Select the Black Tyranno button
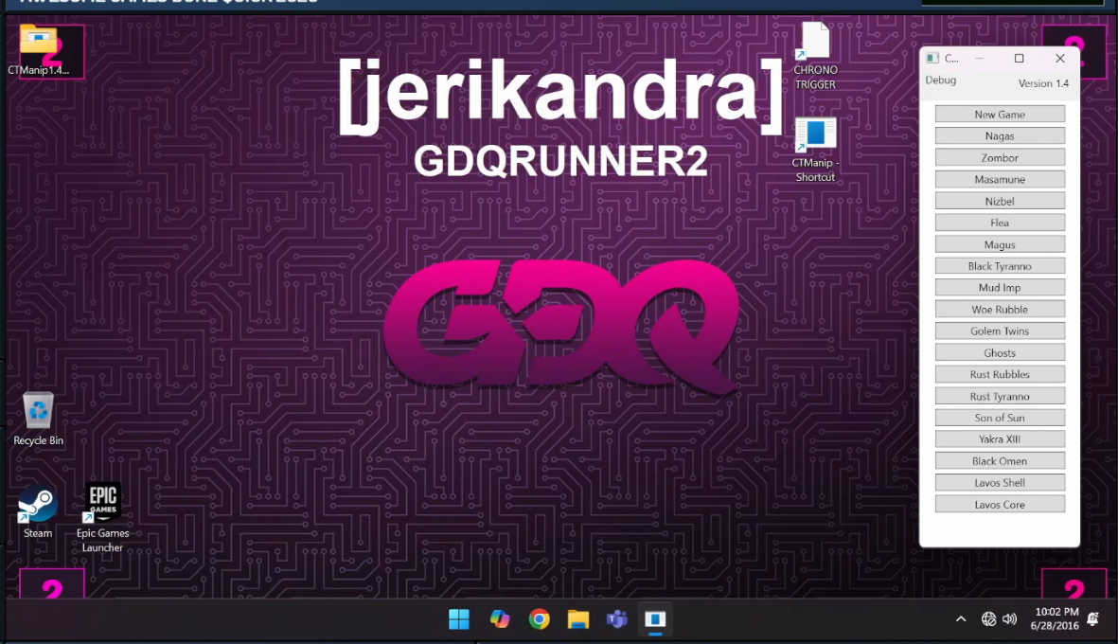This screenshot has height=644, width=1118. click(x=1000, y=266)
